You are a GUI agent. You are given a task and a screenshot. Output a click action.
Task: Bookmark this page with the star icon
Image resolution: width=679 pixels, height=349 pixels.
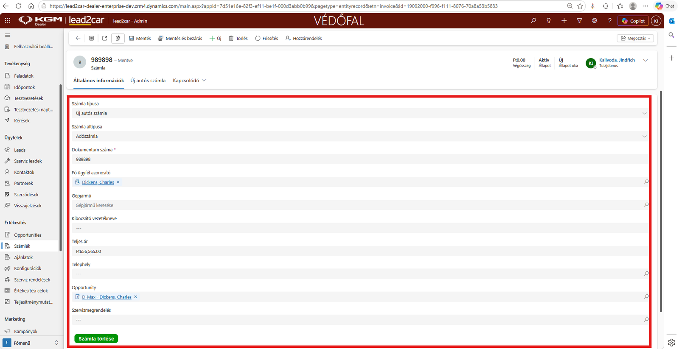click(580, 6)
